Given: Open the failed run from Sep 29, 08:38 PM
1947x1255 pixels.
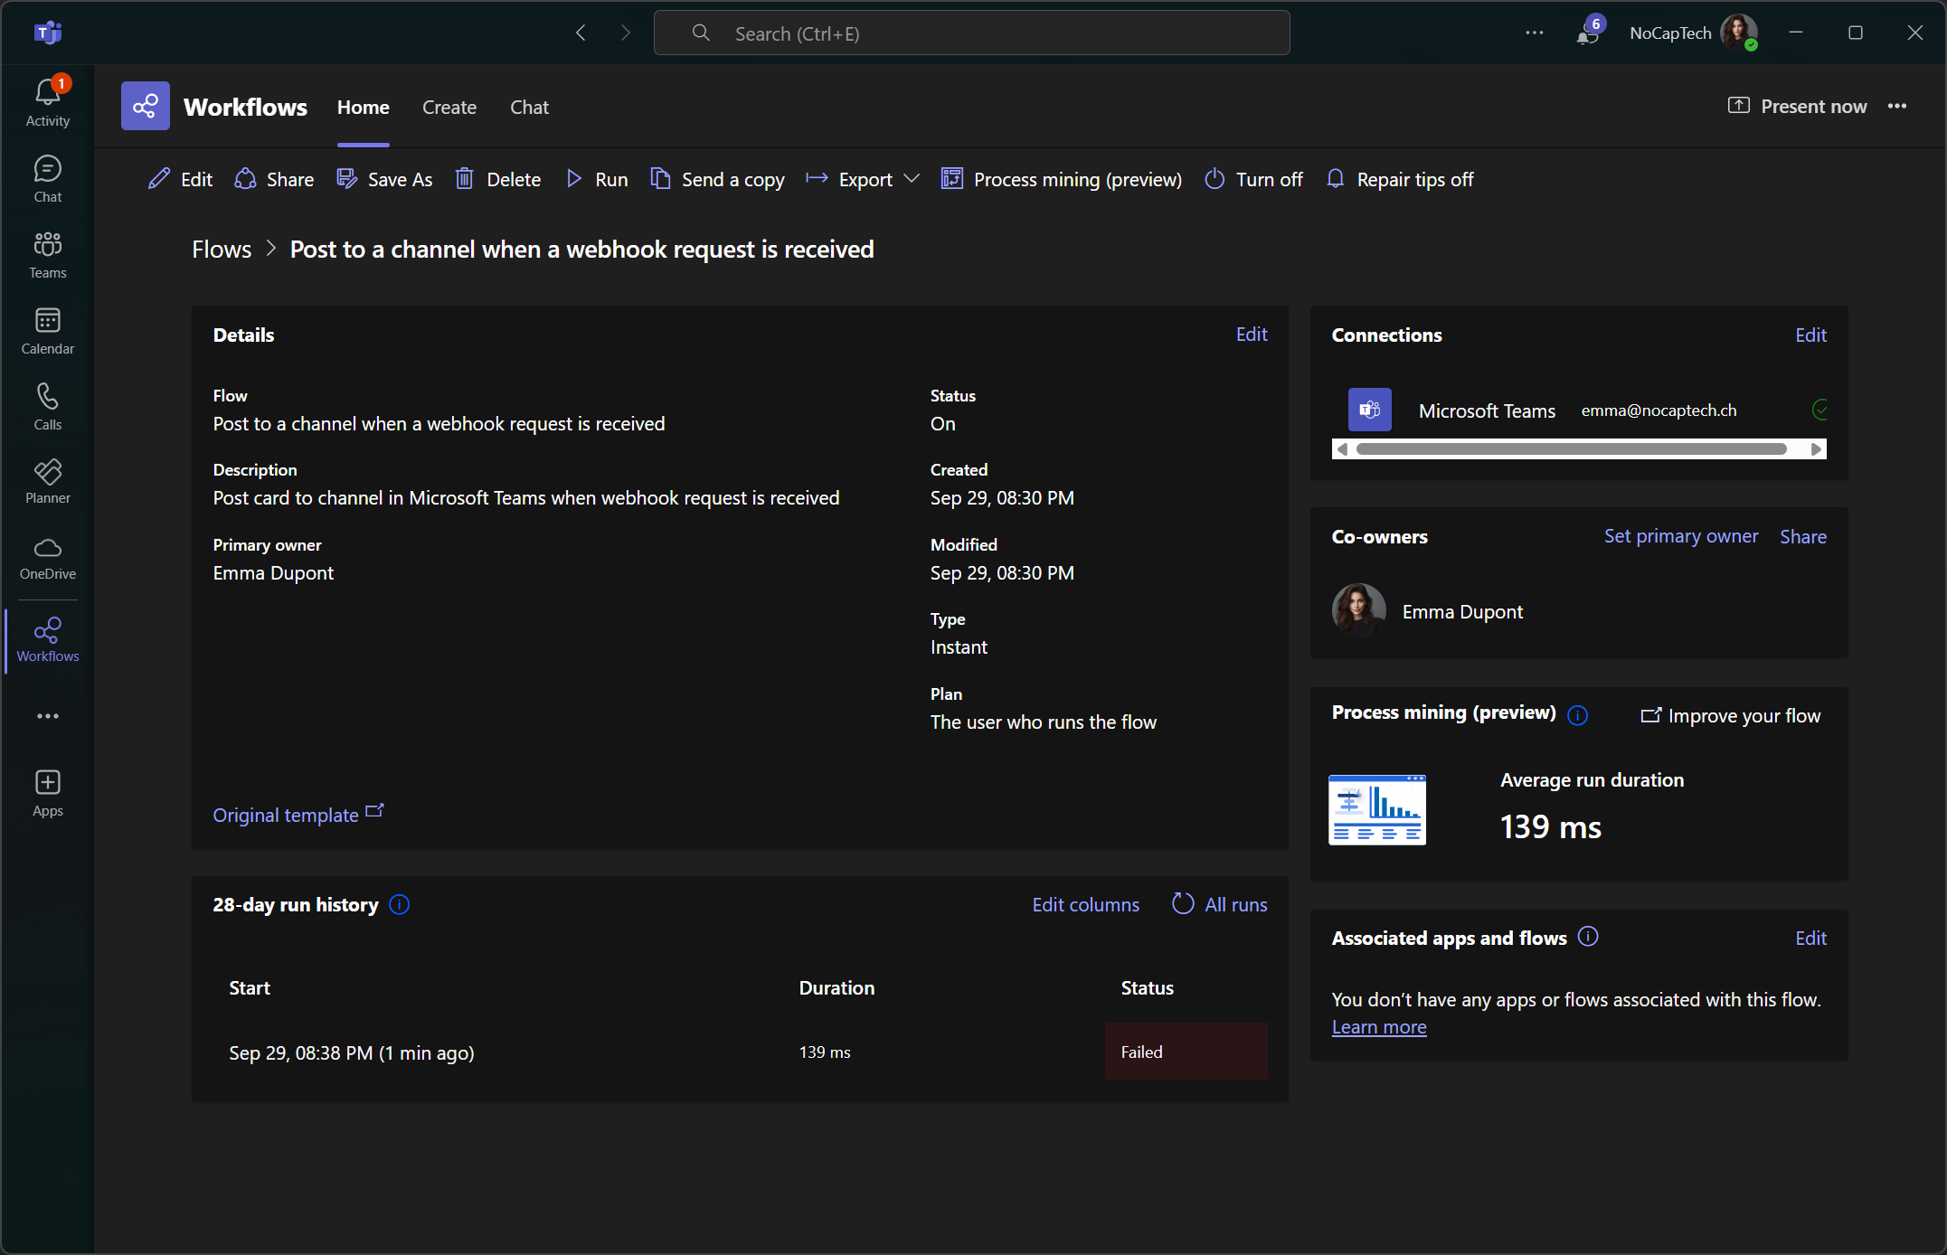Looking at the screenshot, I should [x=352, y=1052].
